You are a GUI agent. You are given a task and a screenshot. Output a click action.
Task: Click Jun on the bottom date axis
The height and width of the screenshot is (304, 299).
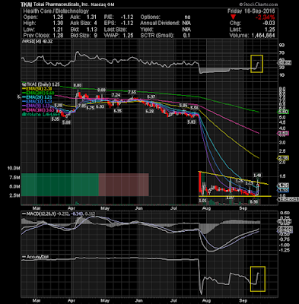tap(139, 300)
